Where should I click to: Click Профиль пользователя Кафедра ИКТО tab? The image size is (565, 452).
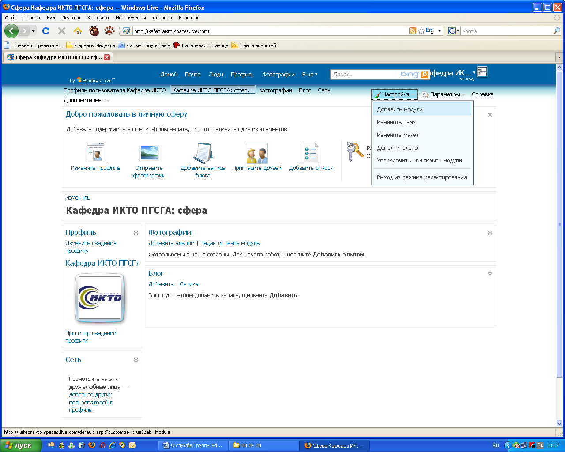[x=115, y=90]
